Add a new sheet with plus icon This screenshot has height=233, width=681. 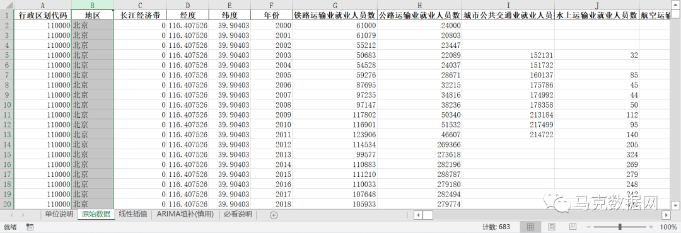point(274,215)
